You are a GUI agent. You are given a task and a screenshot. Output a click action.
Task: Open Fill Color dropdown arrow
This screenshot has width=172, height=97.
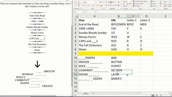[99, 5]
